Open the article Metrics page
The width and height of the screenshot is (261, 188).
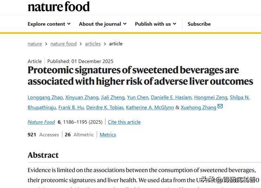pos(108,135)
